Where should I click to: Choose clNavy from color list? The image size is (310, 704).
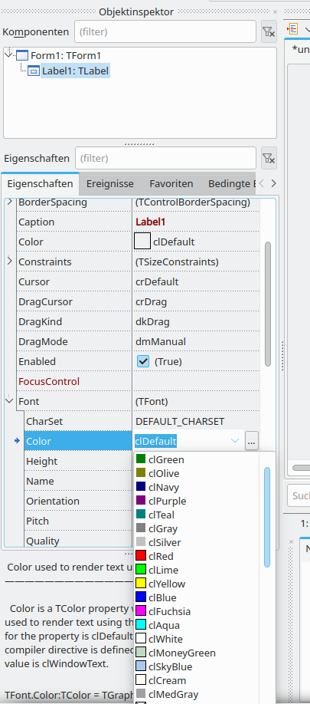coord(196,487)
